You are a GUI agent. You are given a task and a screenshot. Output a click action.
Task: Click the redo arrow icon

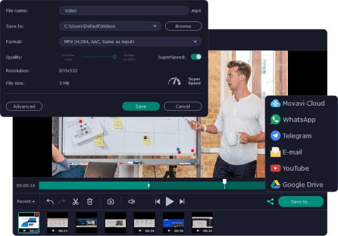61,202
